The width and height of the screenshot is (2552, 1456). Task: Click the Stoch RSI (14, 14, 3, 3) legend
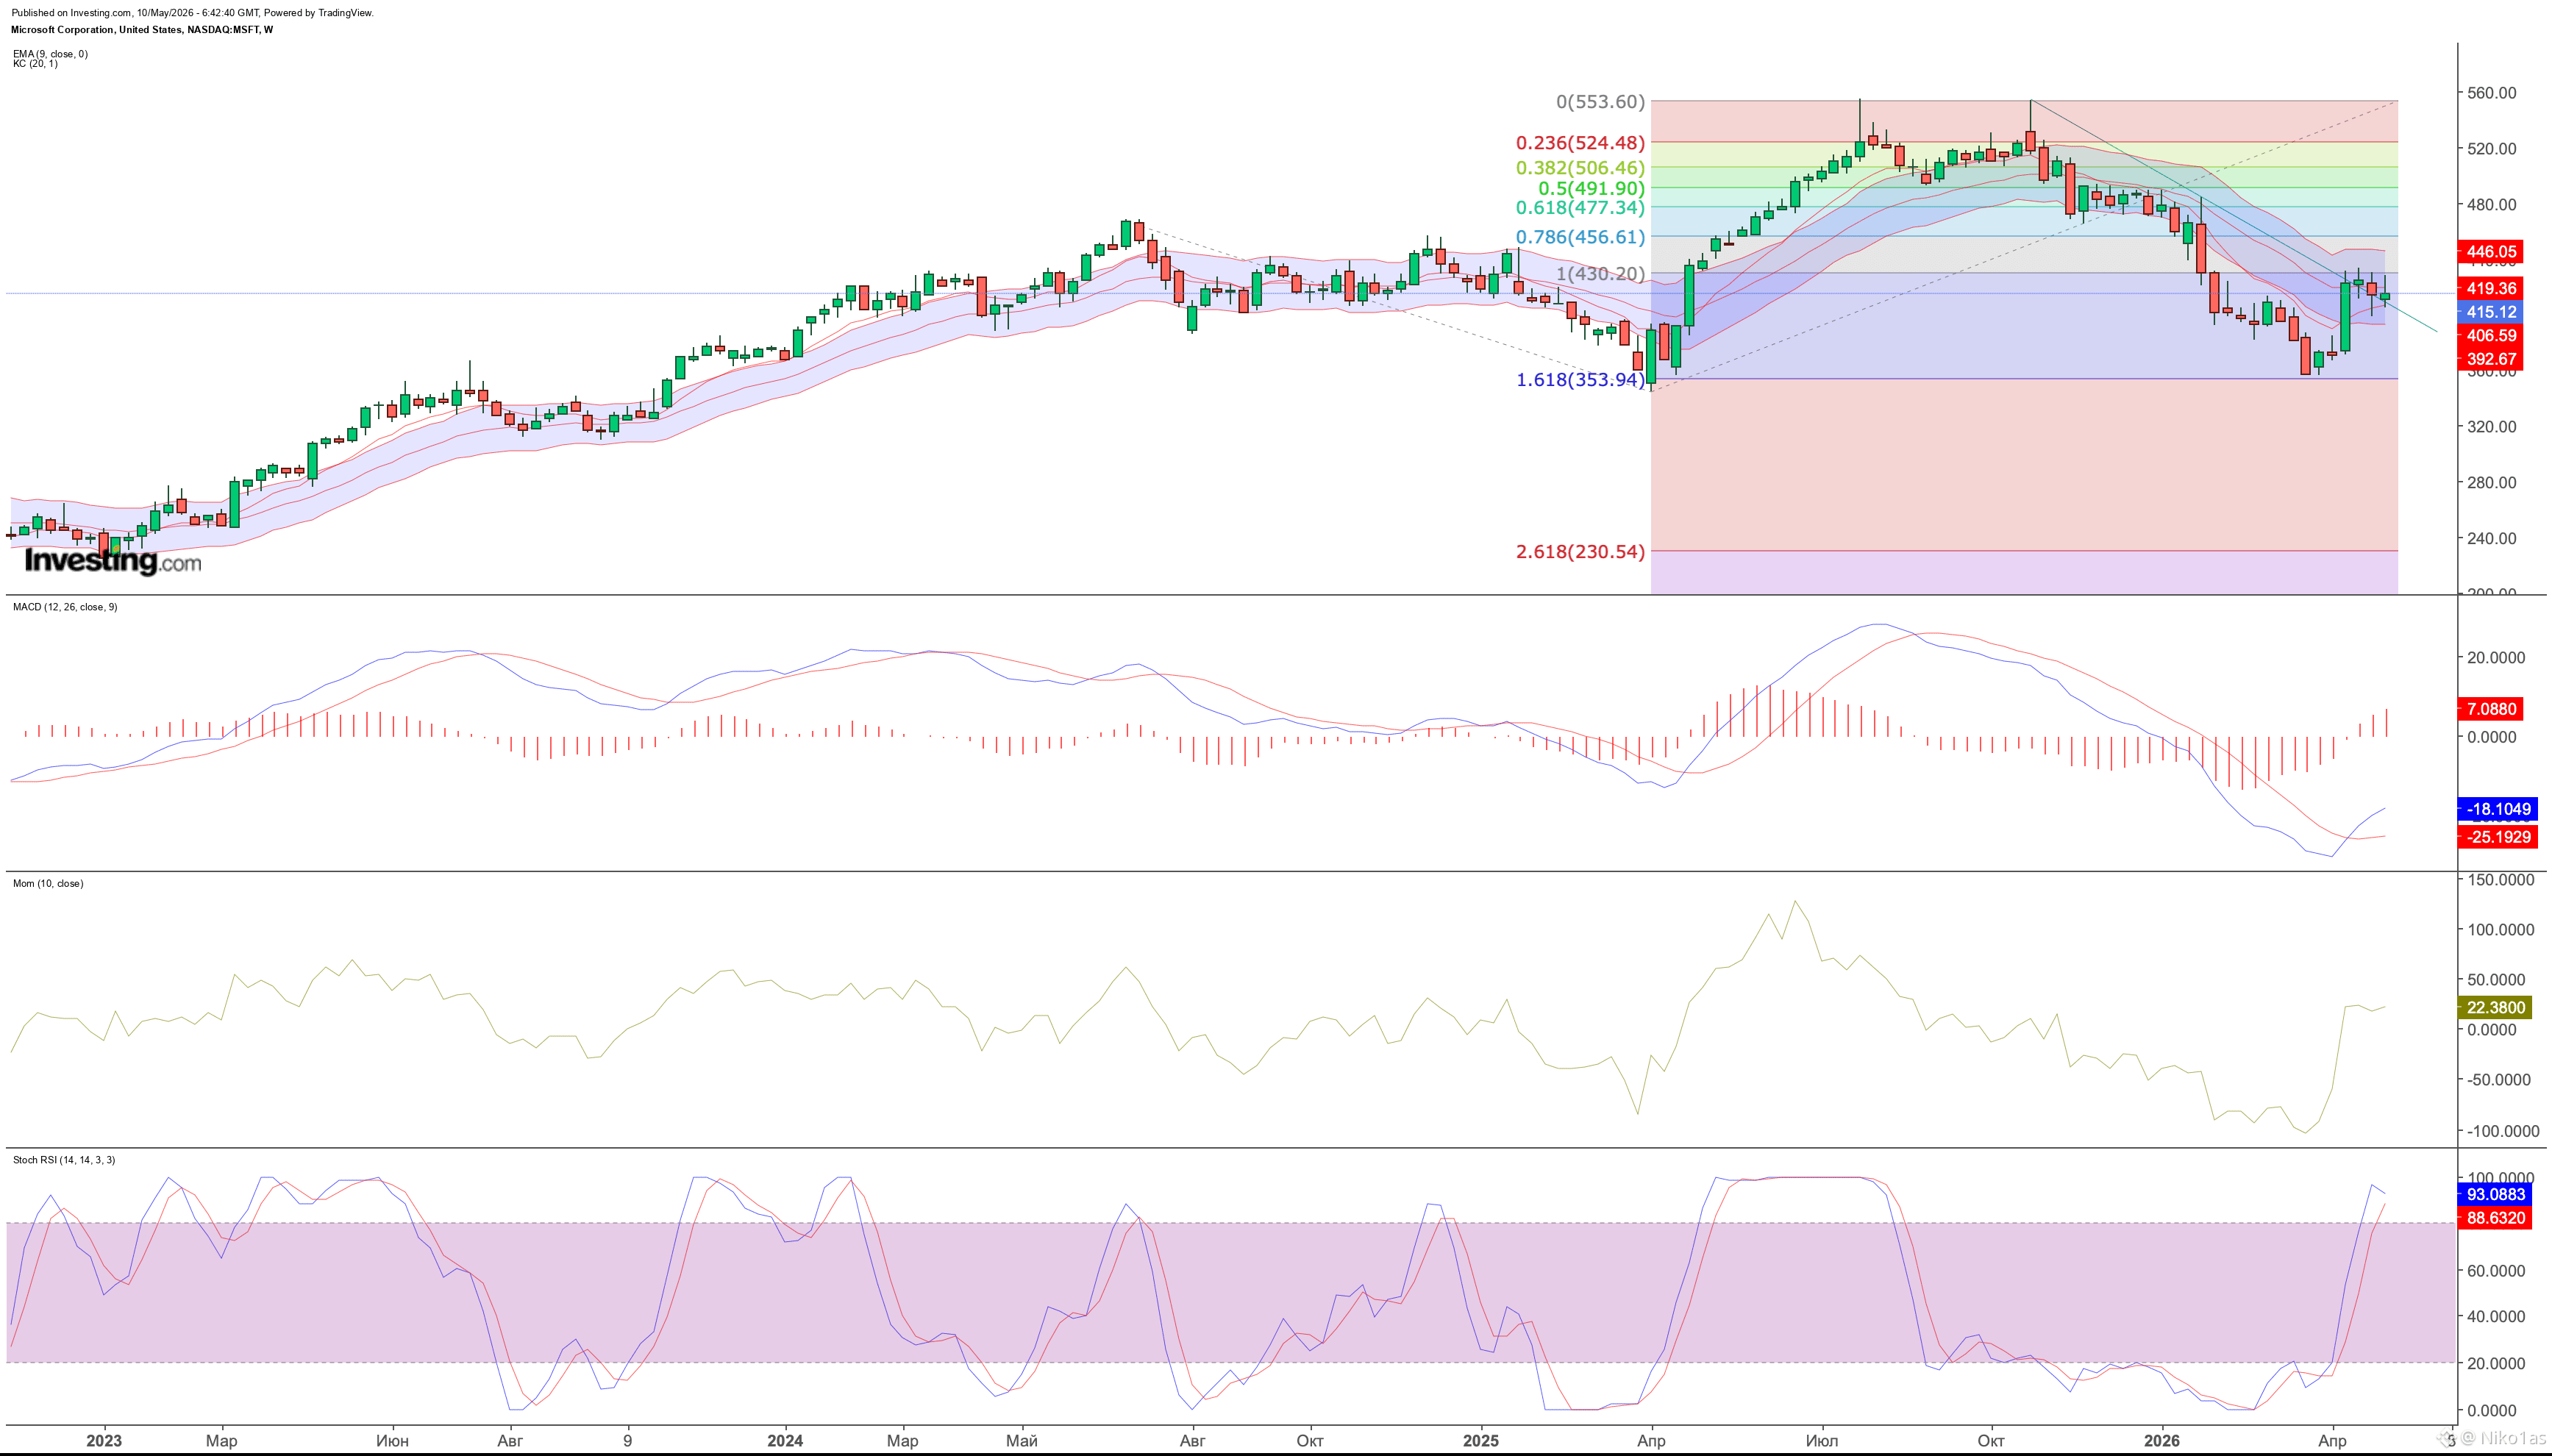point(64,1160)
